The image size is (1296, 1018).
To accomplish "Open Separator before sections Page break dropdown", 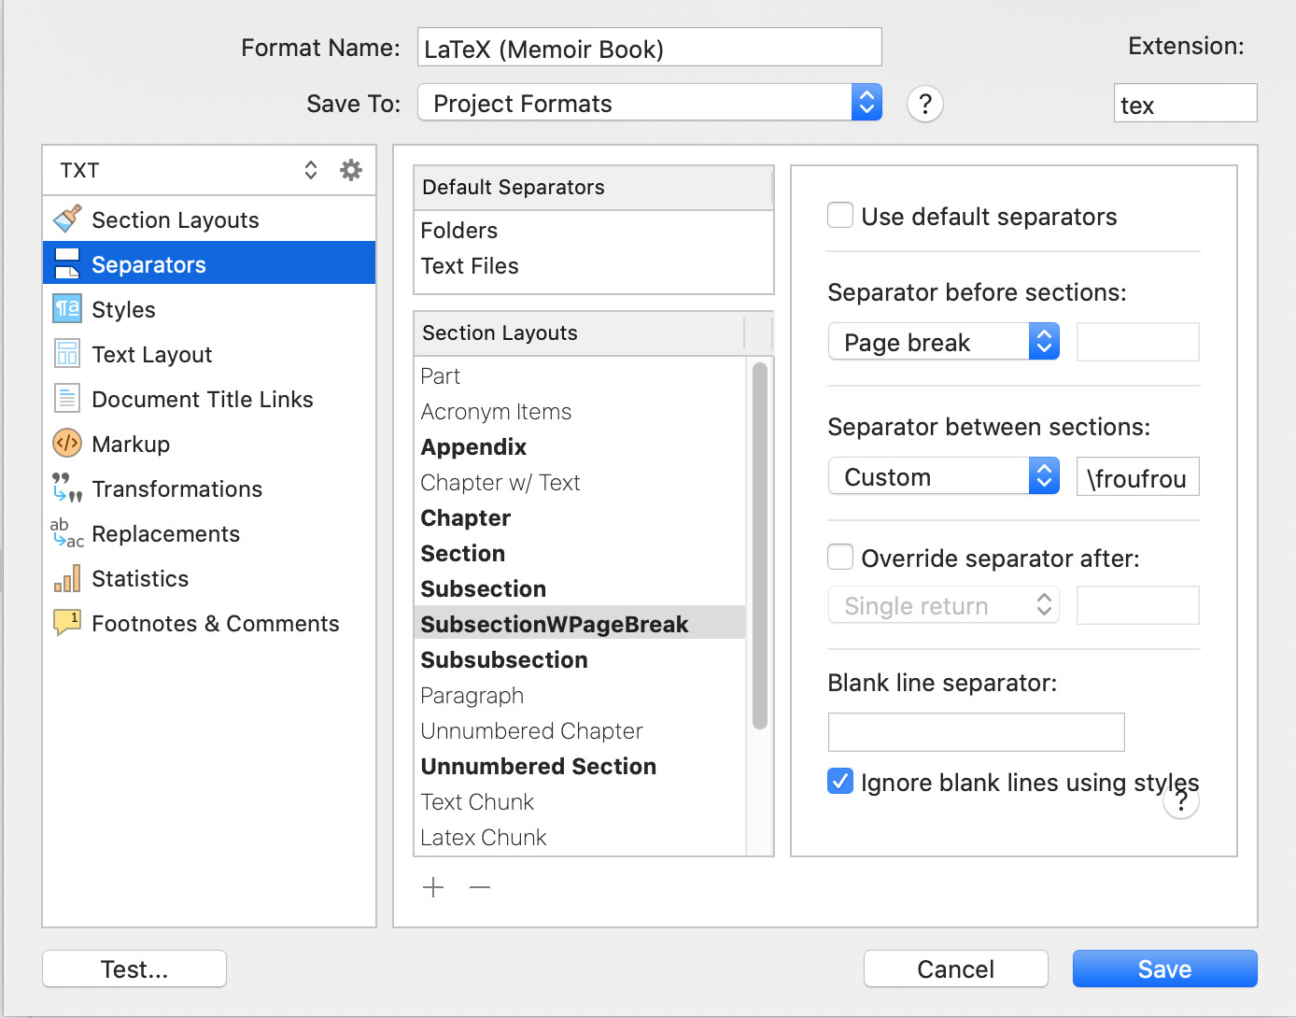I will [x=943, y=342].
